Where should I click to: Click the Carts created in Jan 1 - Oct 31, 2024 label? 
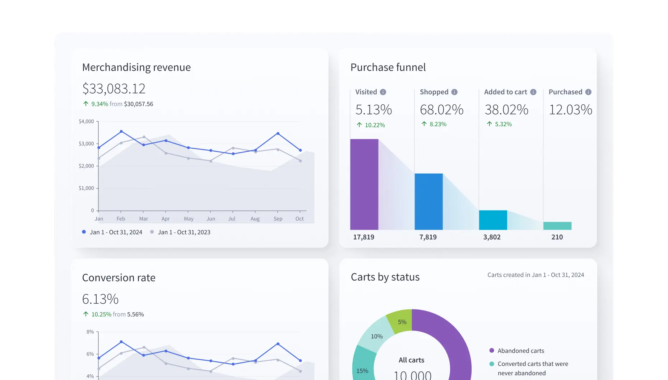coord(535,275)
